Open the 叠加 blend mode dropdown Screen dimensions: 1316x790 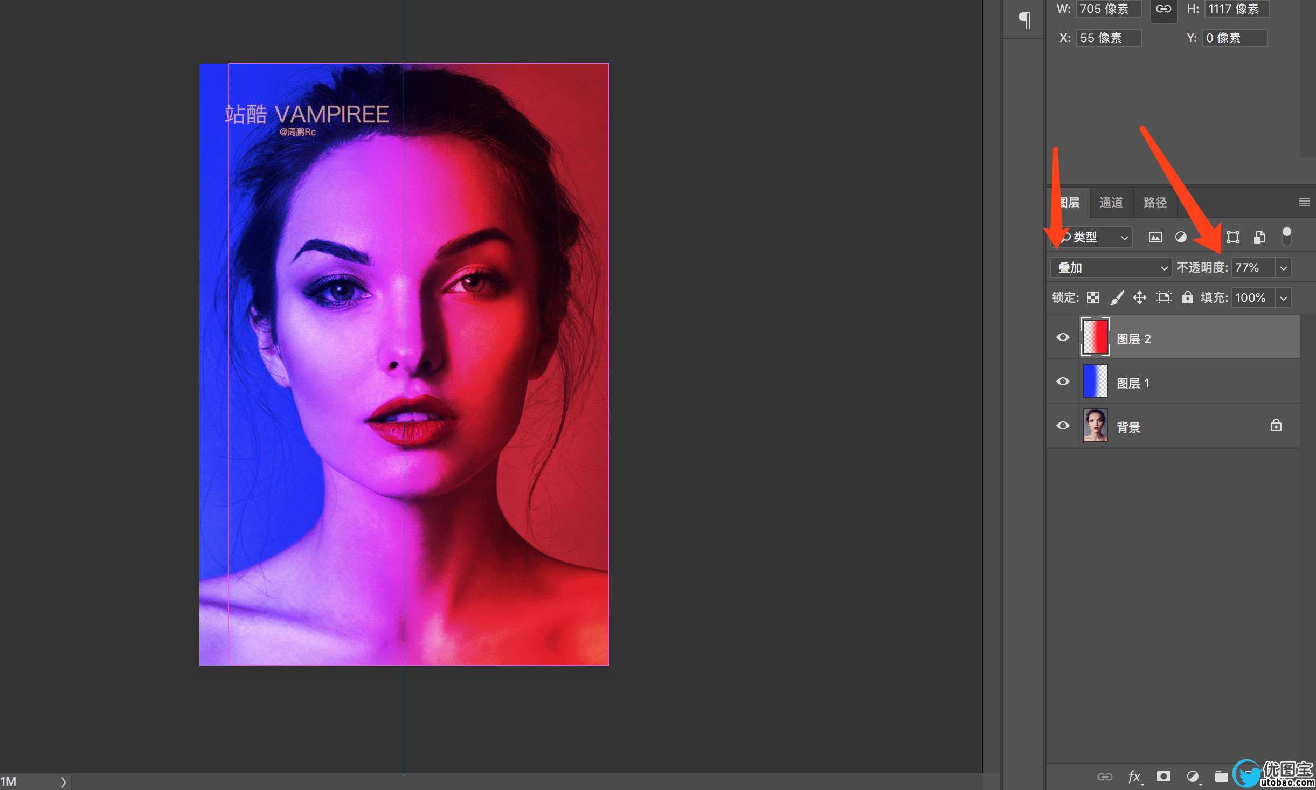[1111, 267]
